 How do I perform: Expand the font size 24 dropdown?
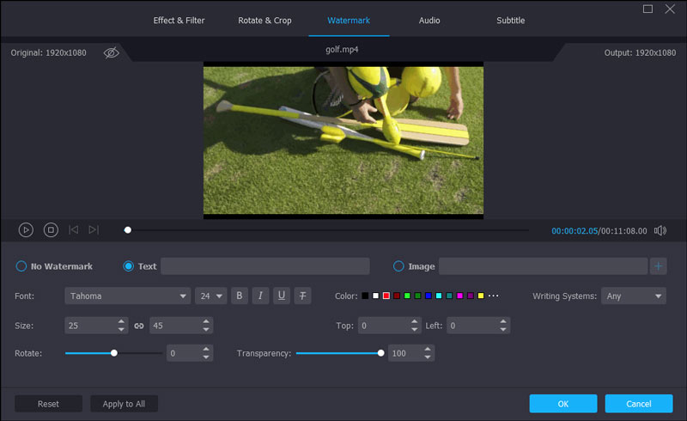[210, 296]
